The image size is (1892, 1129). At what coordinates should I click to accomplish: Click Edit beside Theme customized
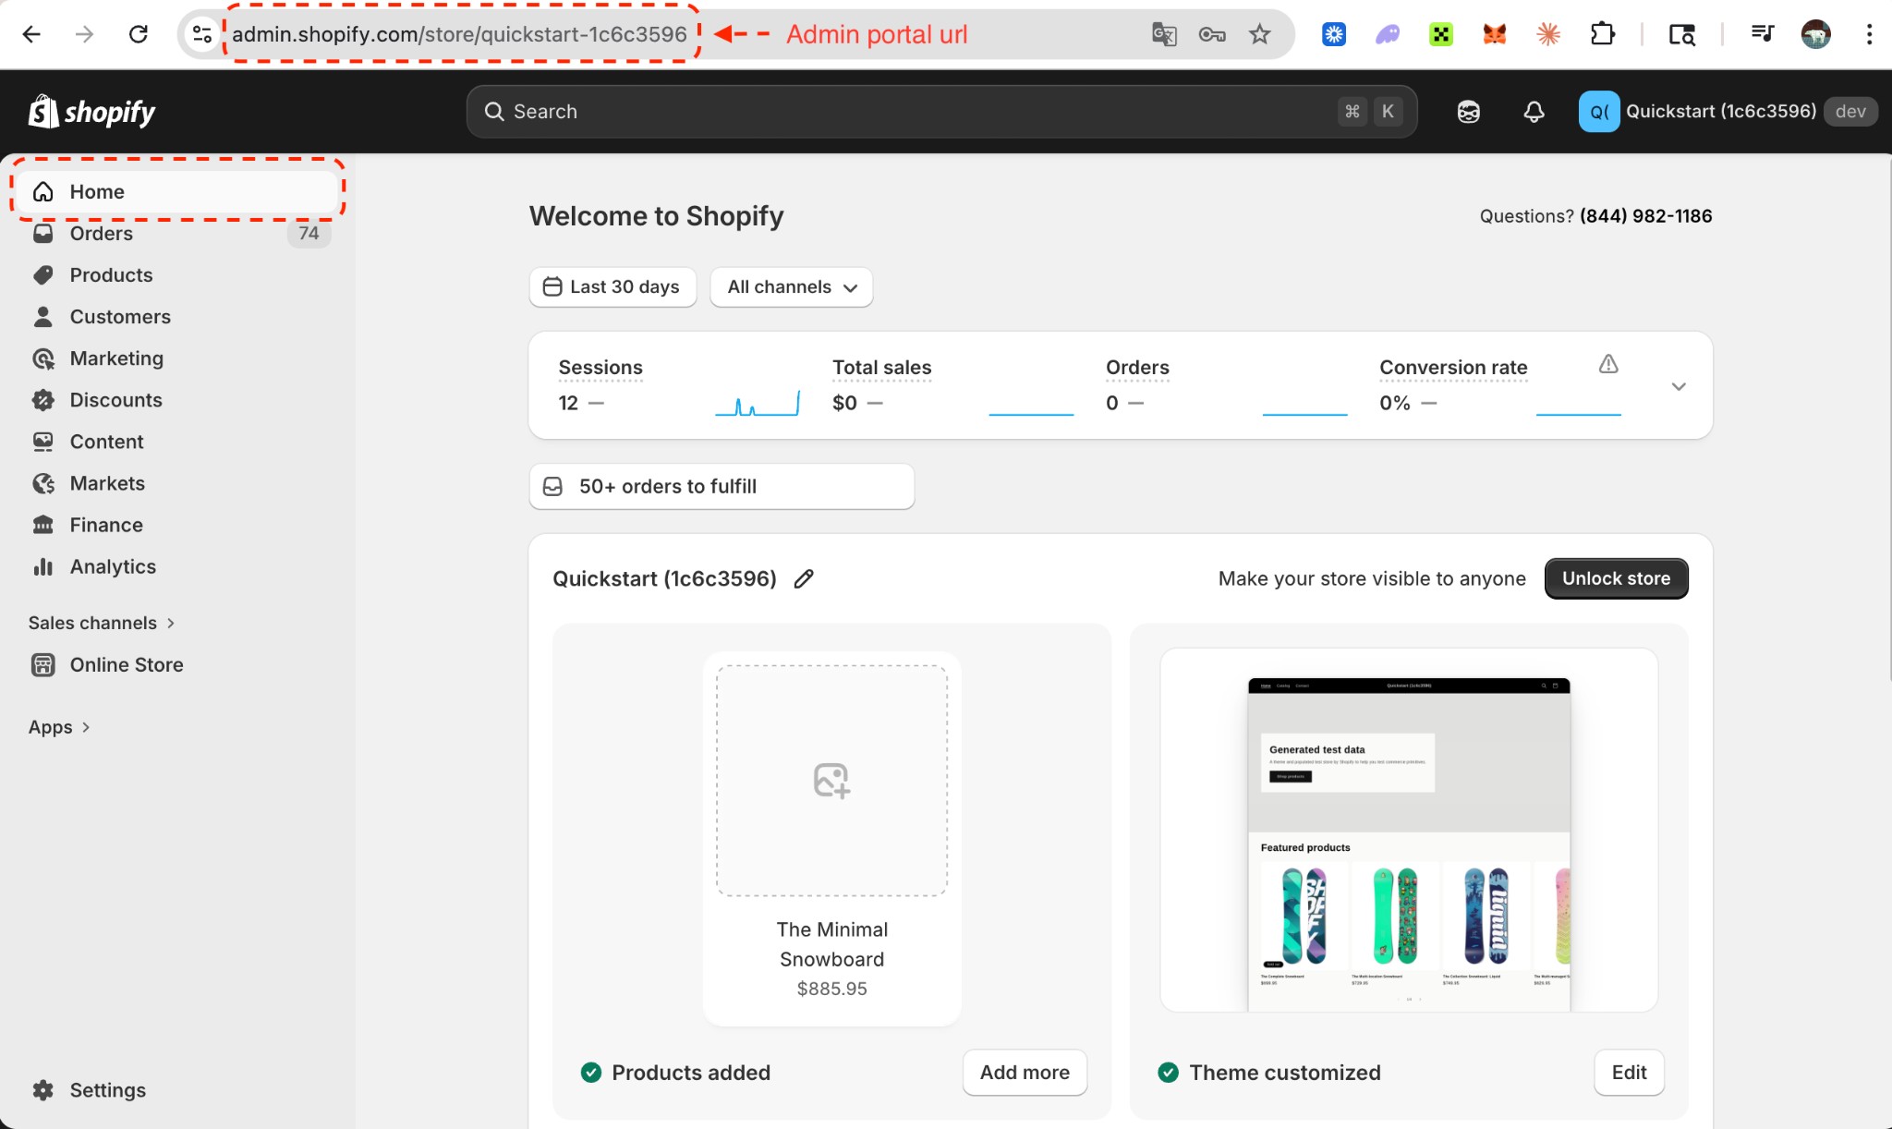(1629, 1073)
